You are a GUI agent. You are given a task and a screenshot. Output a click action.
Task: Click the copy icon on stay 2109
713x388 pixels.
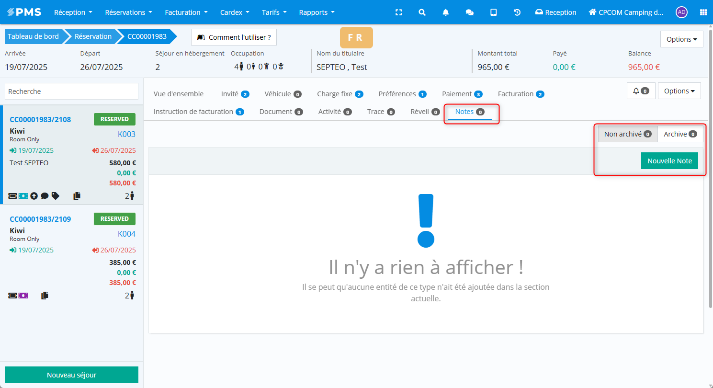(45, 296)
